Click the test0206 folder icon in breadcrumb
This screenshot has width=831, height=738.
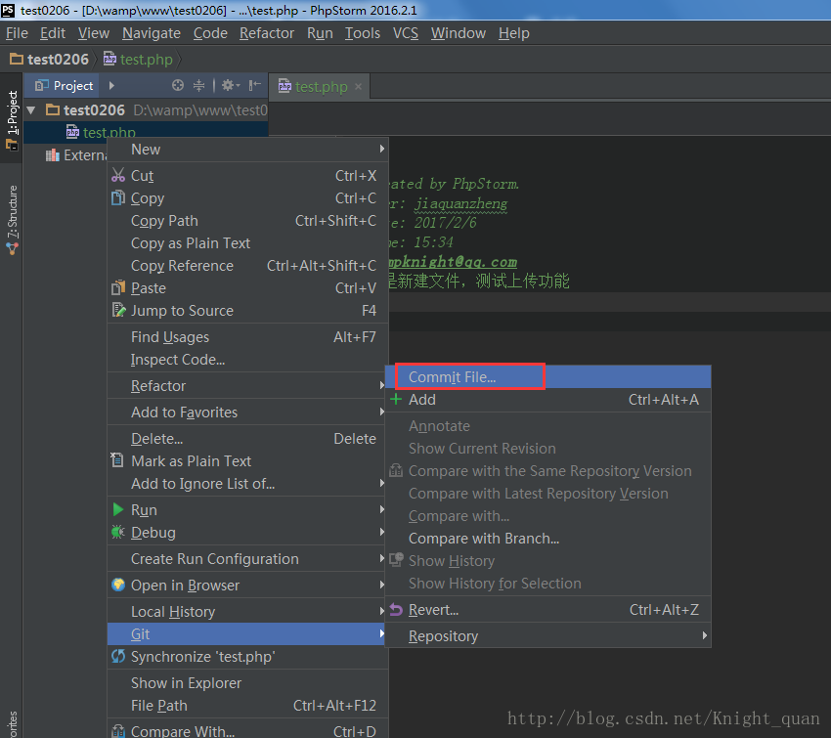(17, 59)
